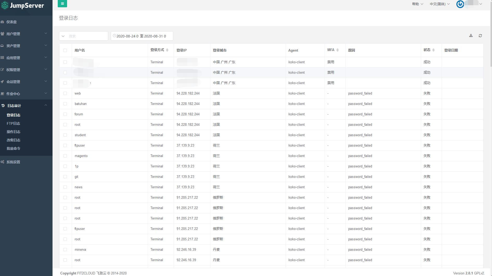Sort by 登录方式 column arrows

(x=167, y=50)
